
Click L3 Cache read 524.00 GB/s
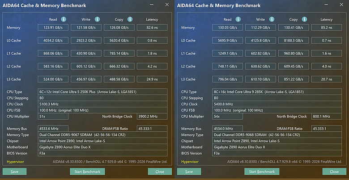pyautogui.click(x=53, y=79)
